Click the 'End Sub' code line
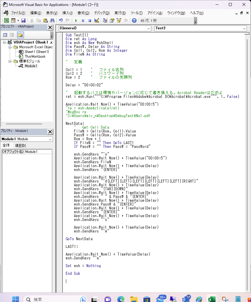This screenshot has height=302, width=251. pyautogui.click(x=73, y=274)
